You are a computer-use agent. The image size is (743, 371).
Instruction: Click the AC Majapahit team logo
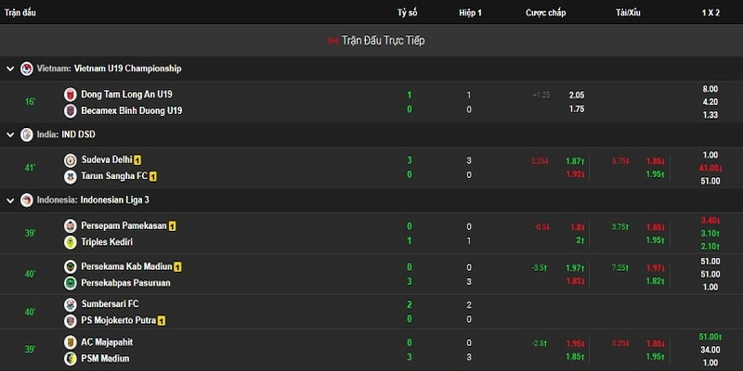click(71, 342)
